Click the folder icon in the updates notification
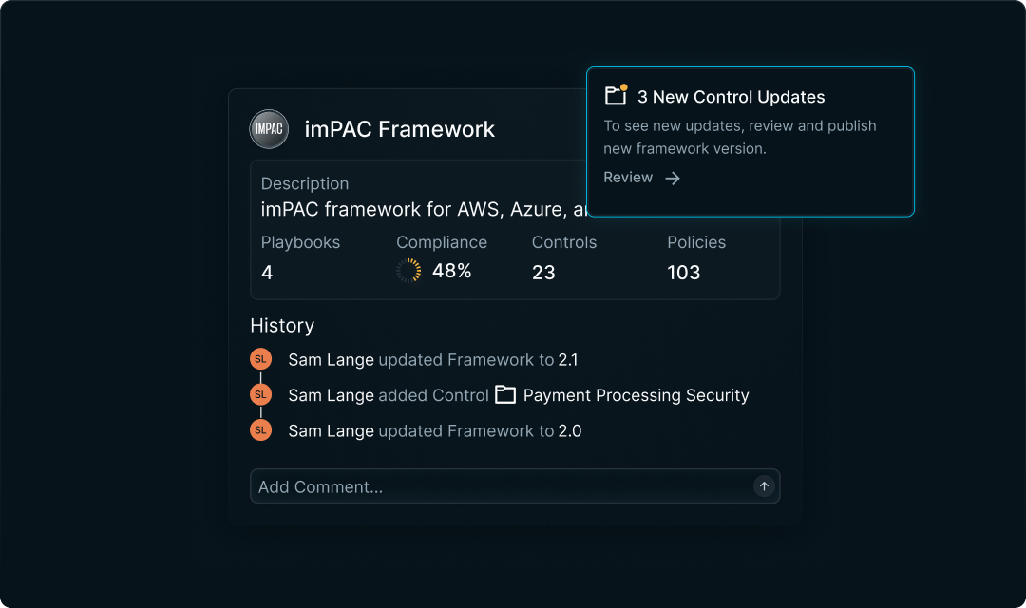The width and height of the screenshot is (1026, 608). coord(616,96)
